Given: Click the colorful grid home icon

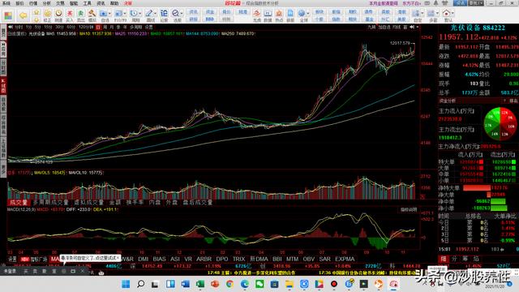Looking at the screenshot, I should [8, 15].
